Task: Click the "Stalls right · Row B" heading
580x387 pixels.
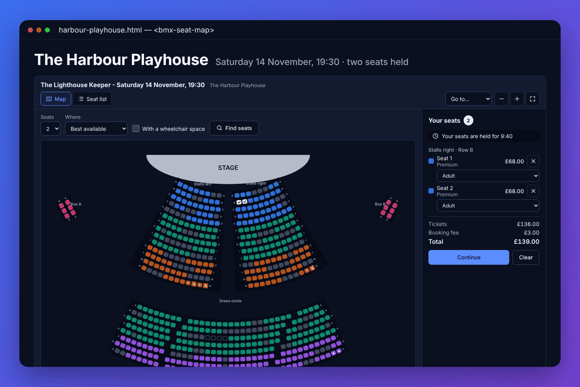Action: [x=451, y=150]
